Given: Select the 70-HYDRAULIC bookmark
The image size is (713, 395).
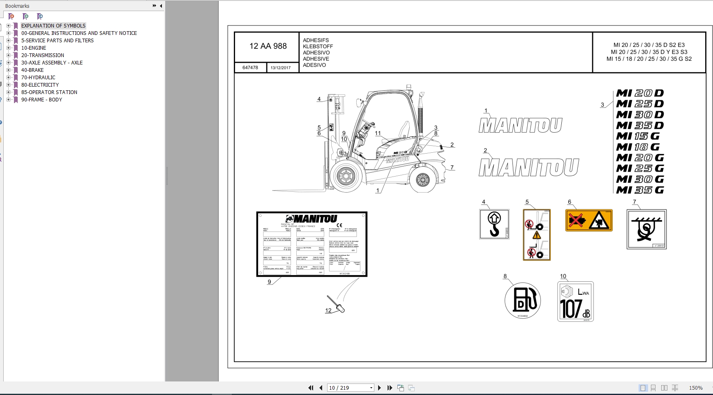Looking at the screenshot, I should [x=38, y=77].
